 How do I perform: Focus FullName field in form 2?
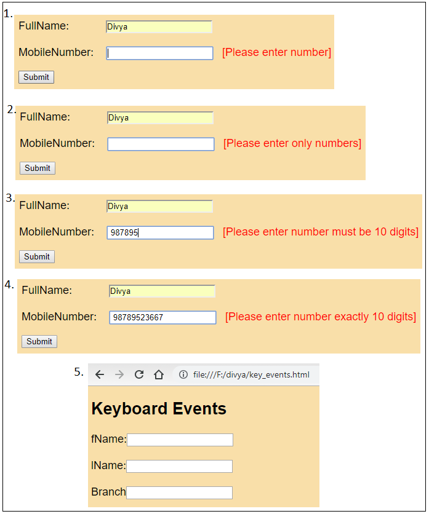click(161, 118)
